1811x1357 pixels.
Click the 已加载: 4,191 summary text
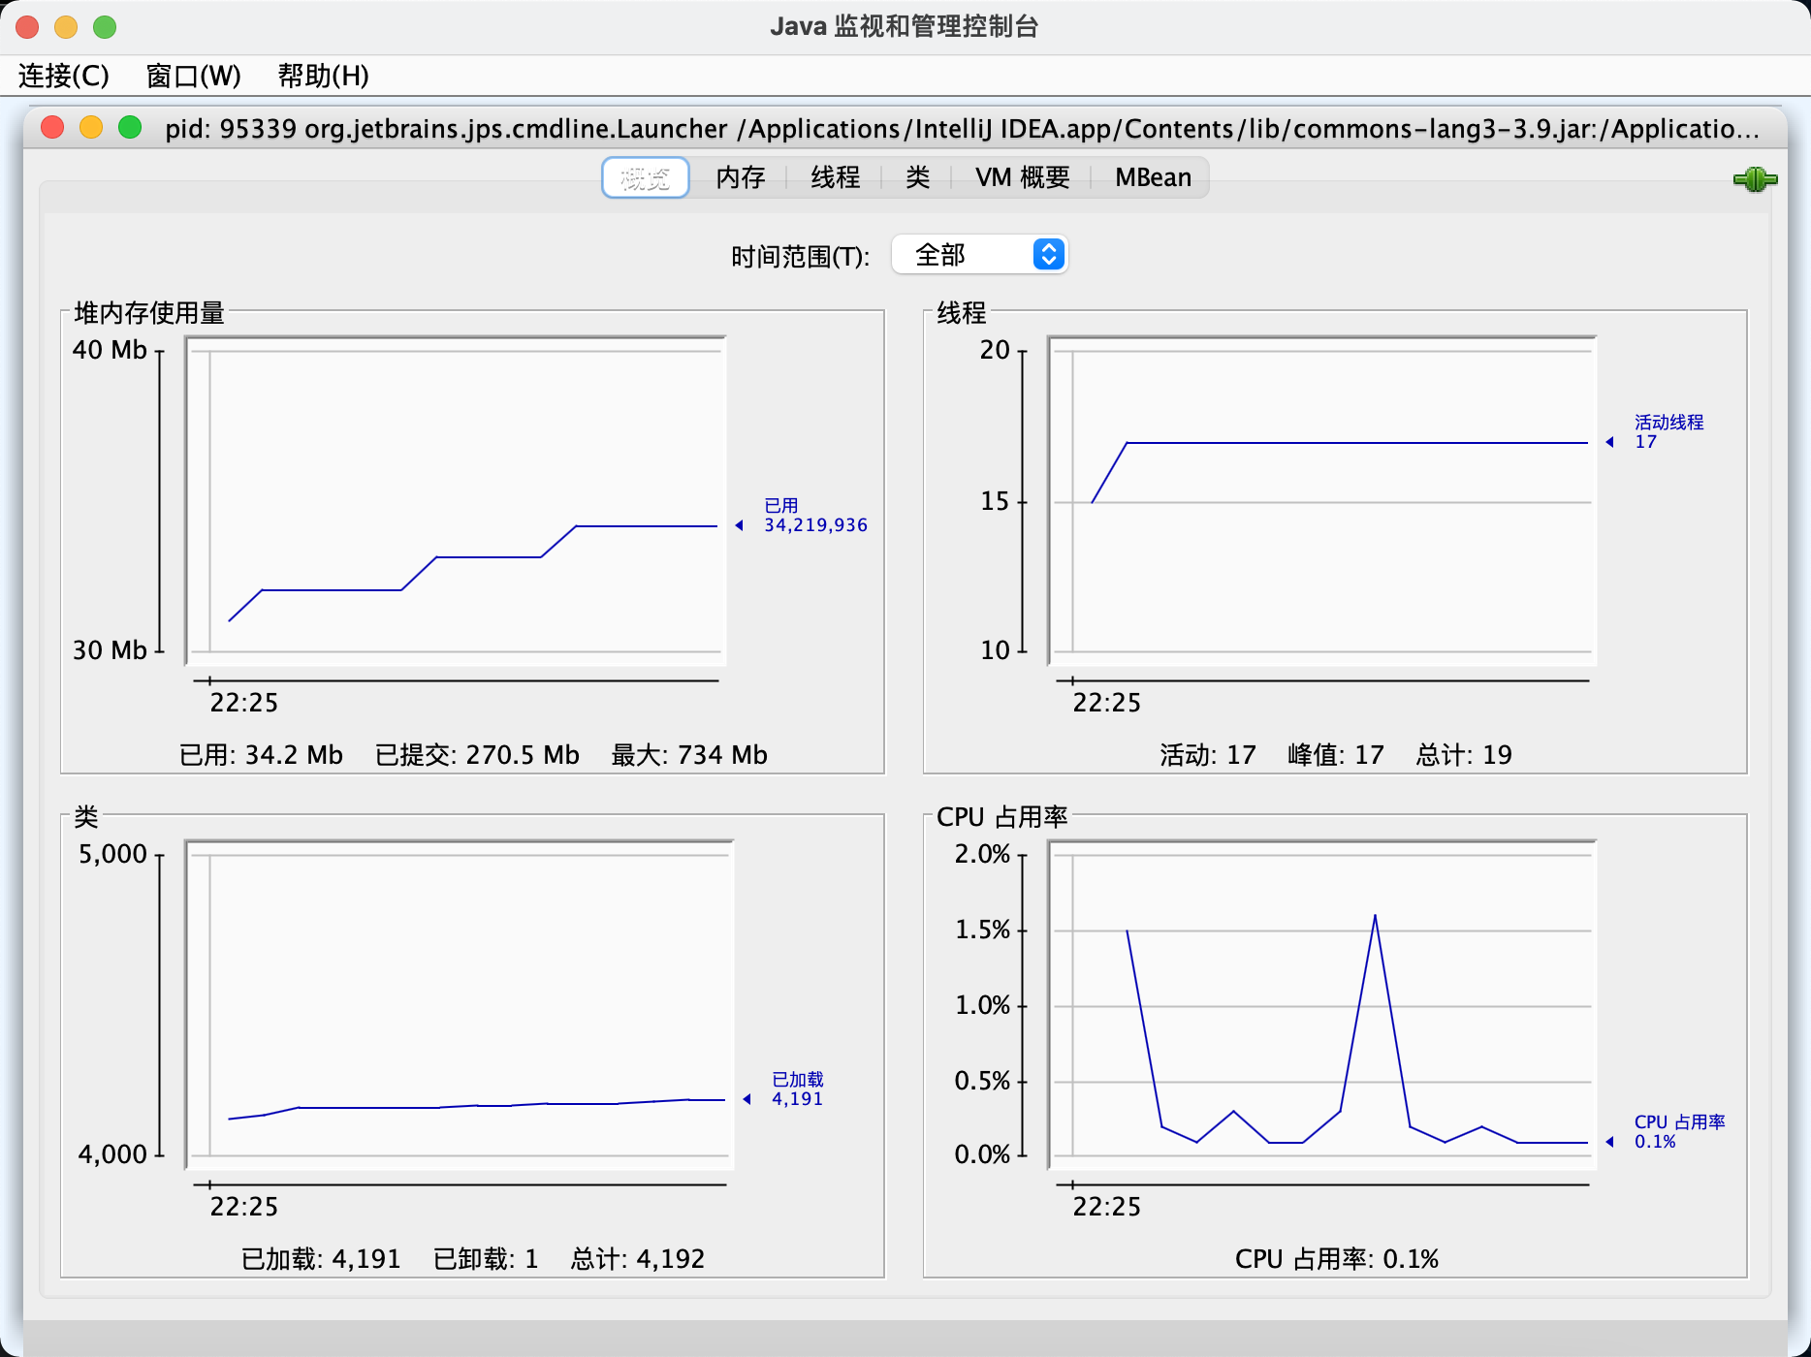point(321,1259)
